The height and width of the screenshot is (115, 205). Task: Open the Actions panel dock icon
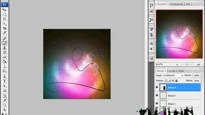[x=151, y=11]
